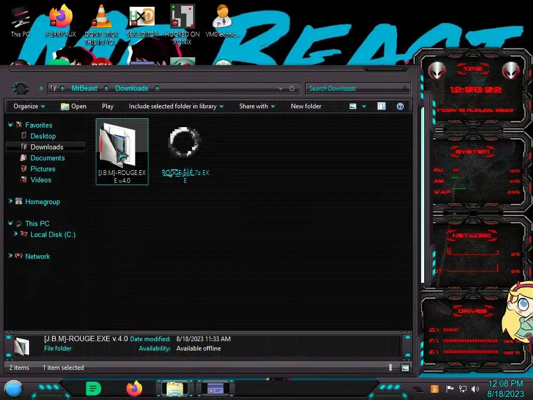
Task: Click "8/18/2023 11:33 AM" date modified value
Action: 204,339
